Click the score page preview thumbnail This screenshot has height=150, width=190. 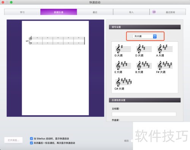coord(55,68)
